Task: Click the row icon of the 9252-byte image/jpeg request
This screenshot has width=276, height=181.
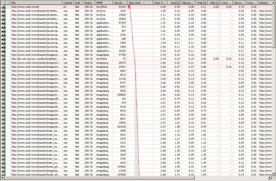Action: coord(3,91)
